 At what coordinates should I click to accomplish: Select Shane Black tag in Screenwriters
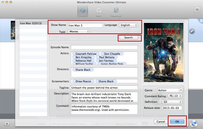pyautogui.click(x=106, y=81)
